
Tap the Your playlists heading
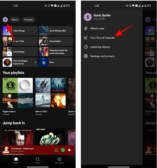click(x=13, y=73)
